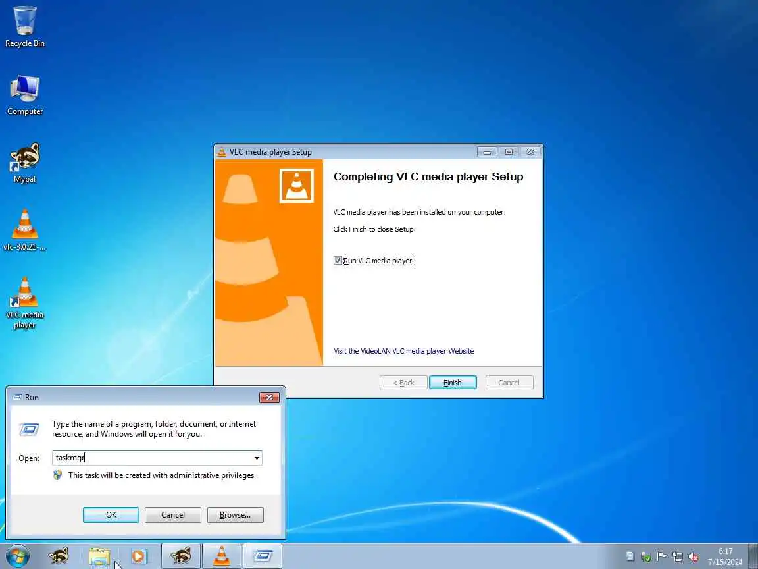Open the network status tray icon
Viewport: 758px width, 569px height.
(677, 557)
